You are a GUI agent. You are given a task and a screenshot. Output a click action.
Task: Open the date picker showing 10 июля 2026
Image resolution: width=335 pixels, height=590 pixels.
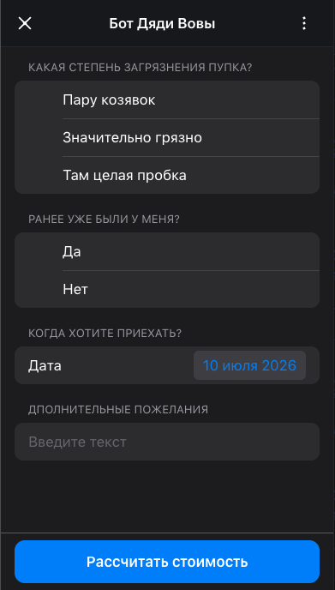(x=249, y=365)
